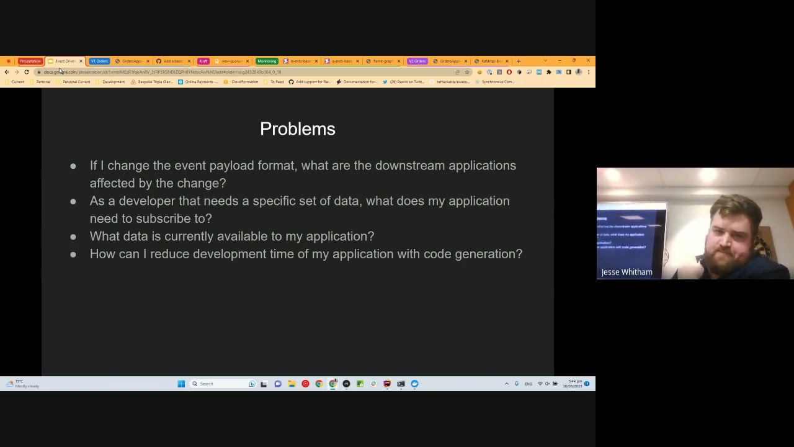
Task: Share this page via address bar icon
Action: click(457, 72)
